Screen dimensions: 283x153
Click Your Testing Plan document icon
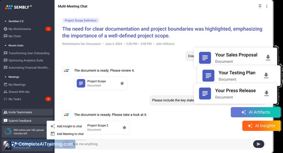208,76
